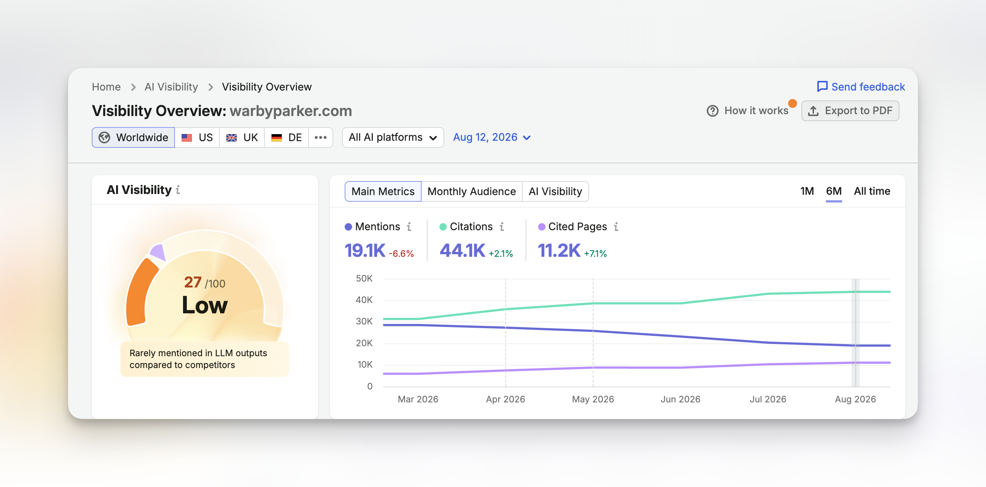Click the 50K y-axis label
The image size is (986, 487).
364,279
